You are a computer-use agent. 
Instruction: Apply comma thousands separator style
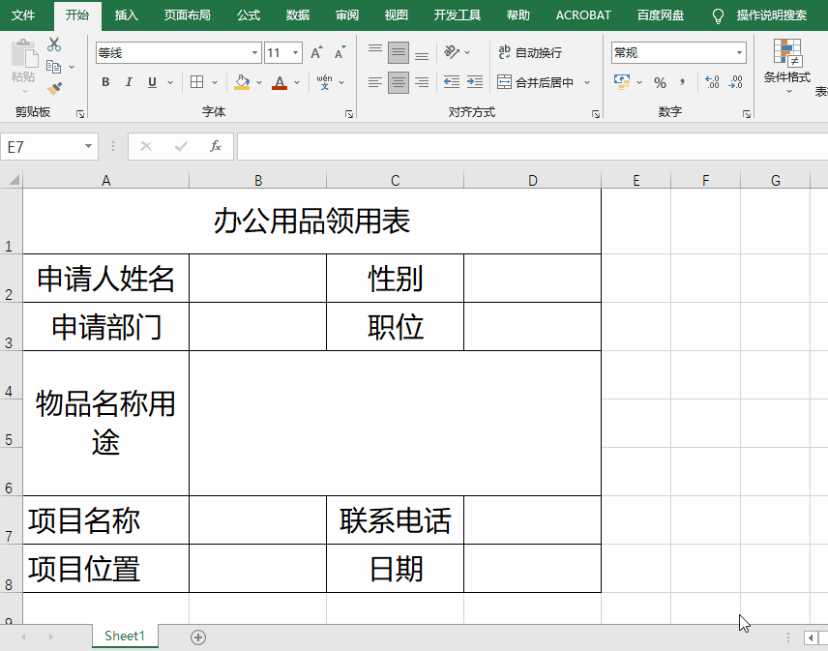pyautogui.click(x=682, y=82)
